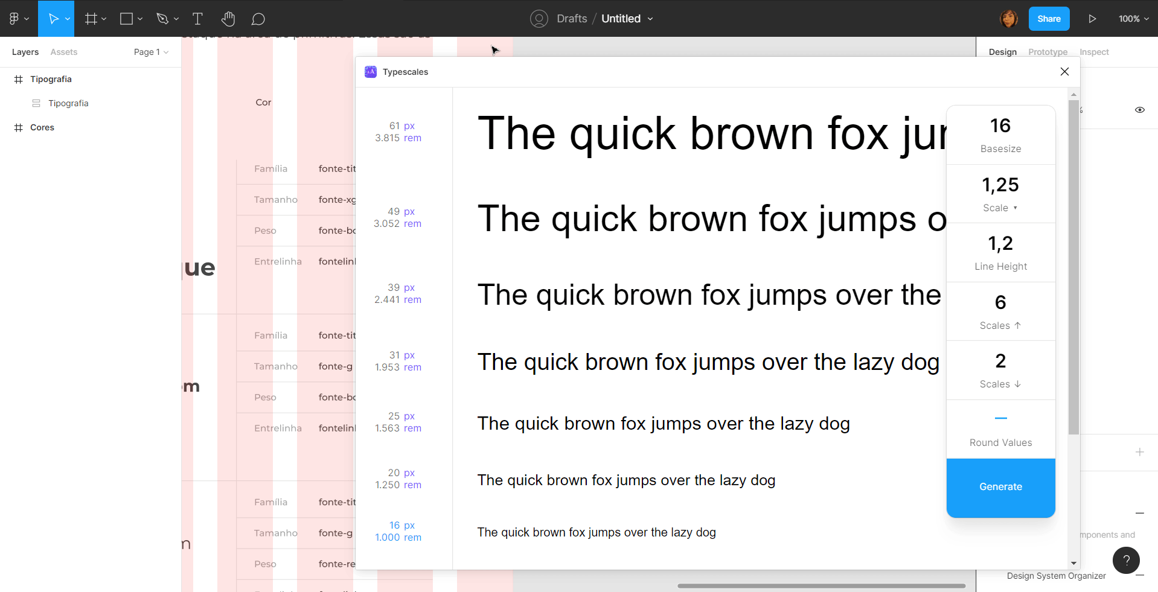Select the Frame tool
The image size is (1158, 592).
coord(91,19)
